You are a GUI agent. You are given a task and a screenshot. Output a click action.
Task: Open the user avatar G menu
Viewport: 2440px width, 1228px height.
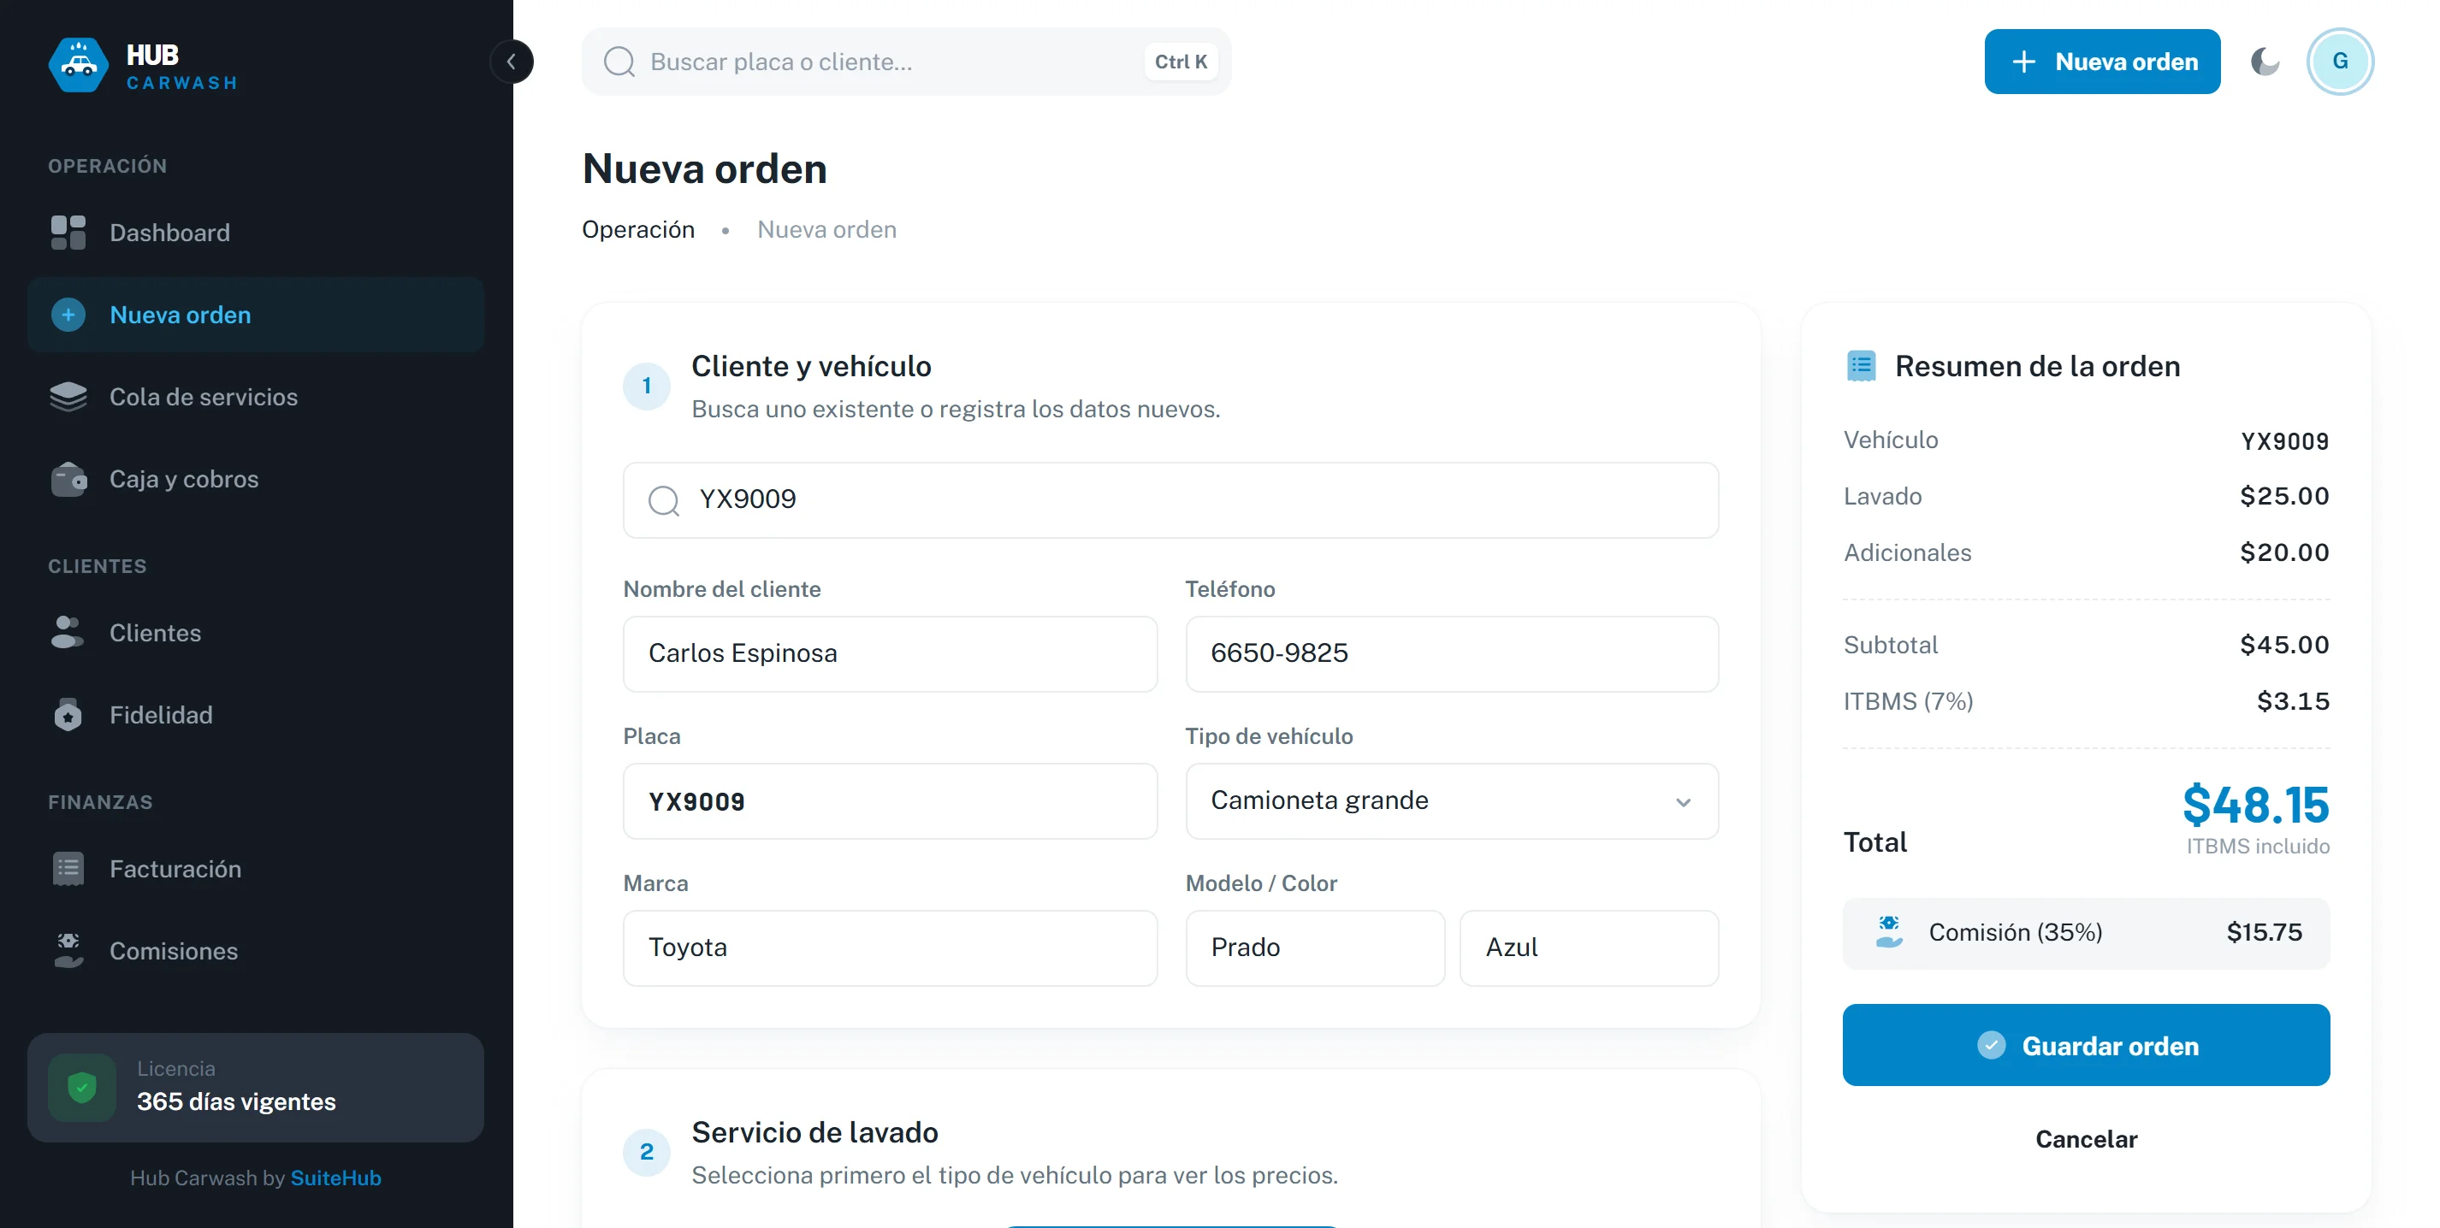[x=2340, y=62]
